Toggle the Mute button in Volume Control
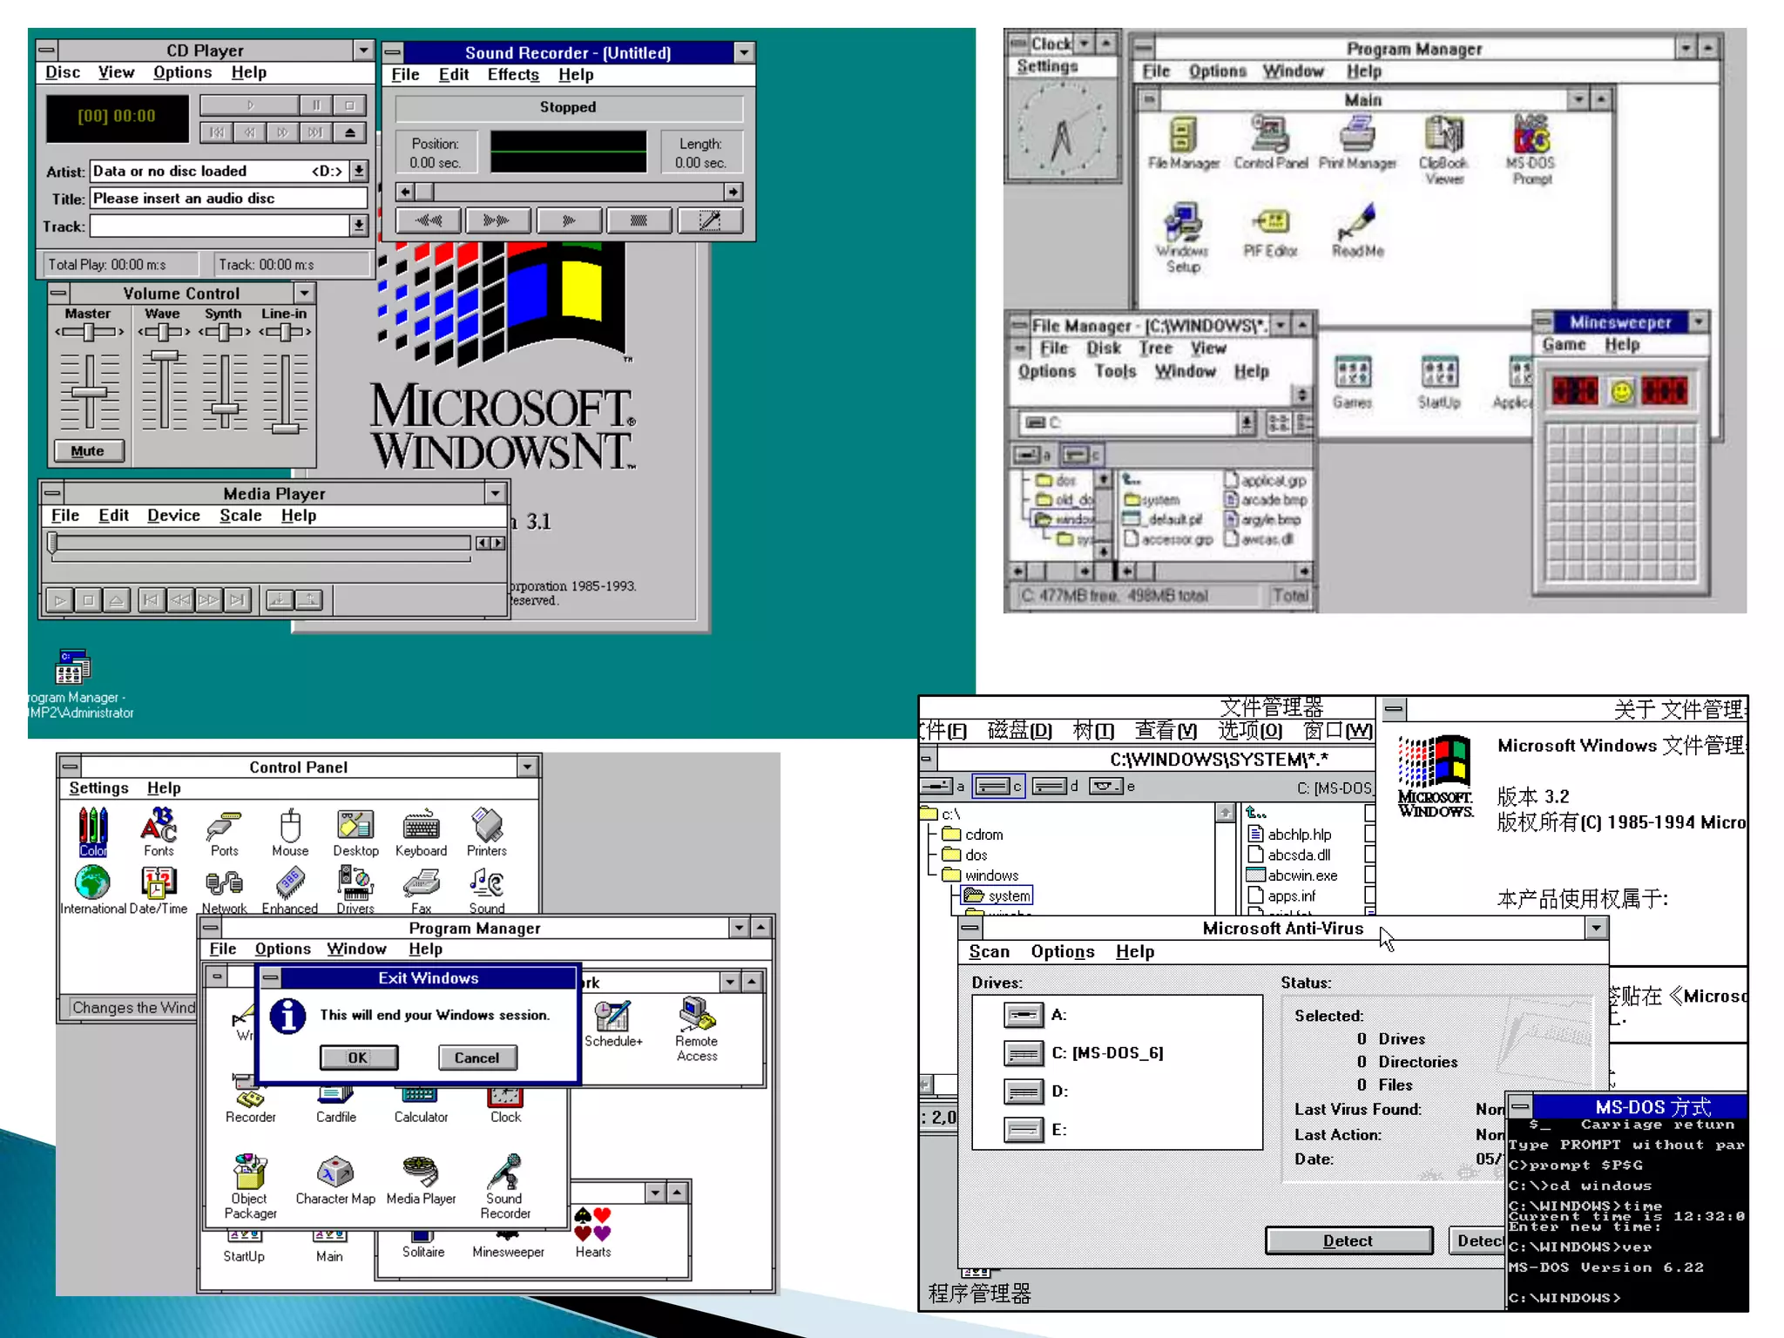 pyautogui.click(x=88, y=451)
